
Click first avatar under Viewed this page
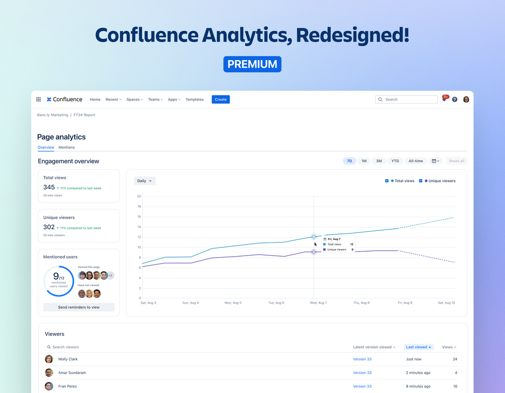pyautogui.click(x=82, y=275)
